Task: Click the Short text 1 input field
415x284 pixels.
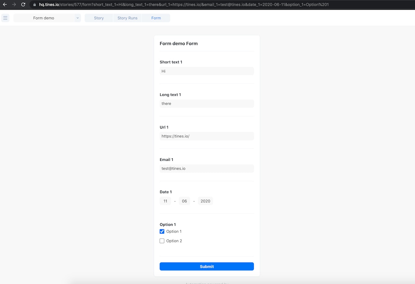Action: click(206, 71)
